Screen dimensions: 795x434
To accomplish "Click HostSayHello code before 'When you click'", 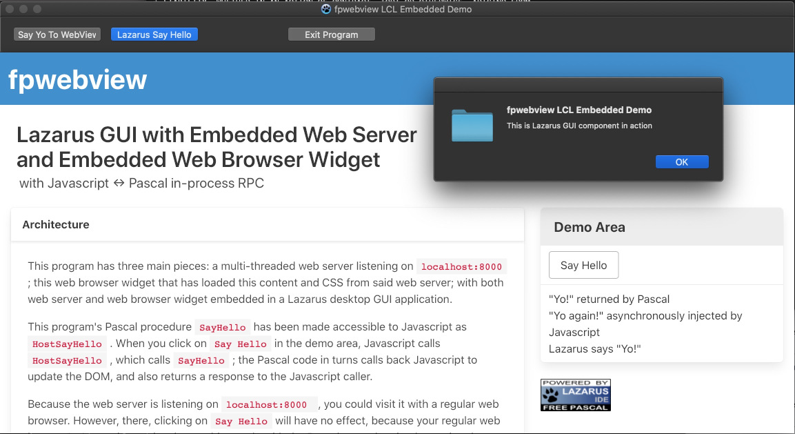I will (x=67, y=344).
